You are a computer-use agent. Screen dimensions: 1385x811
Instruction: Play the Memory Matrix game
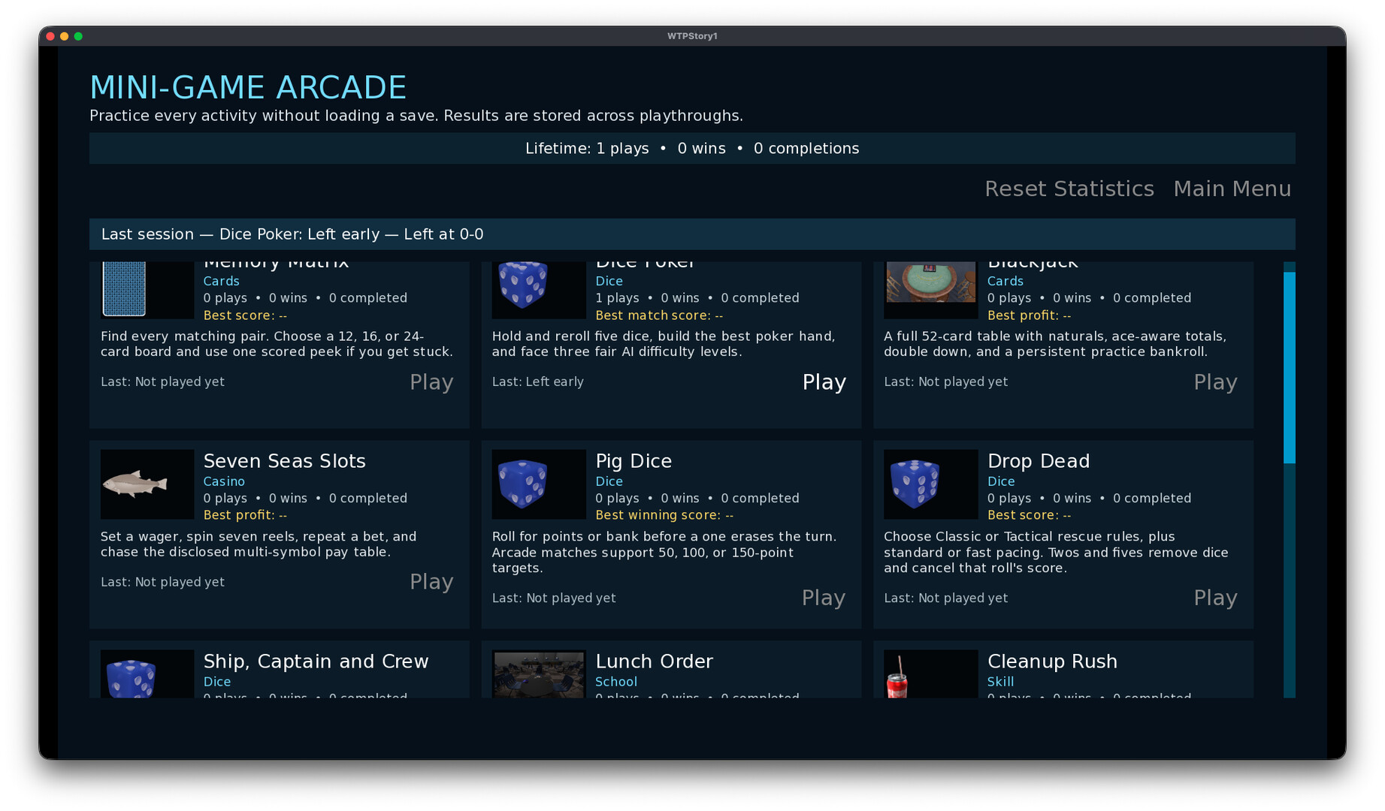click(431, 382)
